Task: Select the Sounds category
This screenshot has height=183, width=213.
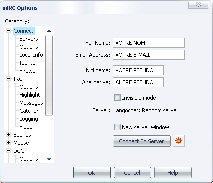Action: click(22, 135)
